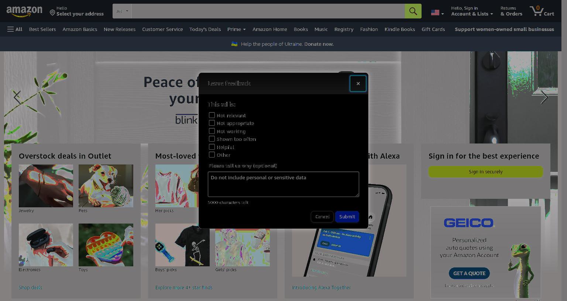Click Submit in feedback dialog
The height and width of the screenshot is (301, 567).
pos(347,217)
